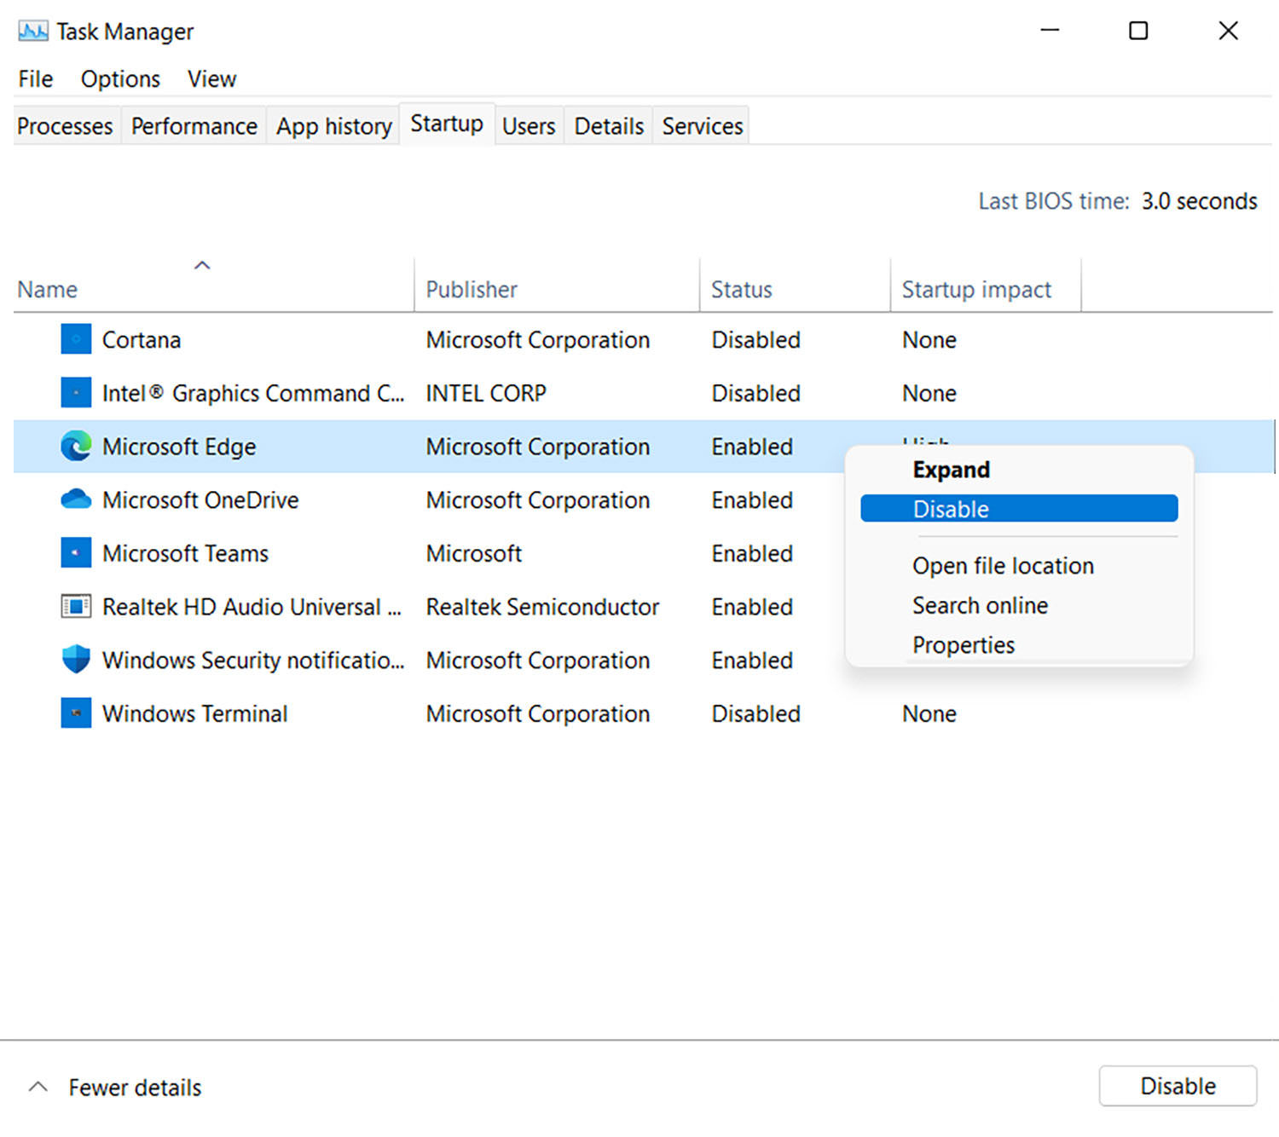Click the Disable button at bottom right
The image size is (1279, 1137).
pos(1178,1086)
